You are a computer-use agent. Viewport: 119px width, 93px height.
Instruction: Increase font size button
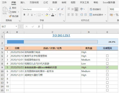[x=58, y=9]
